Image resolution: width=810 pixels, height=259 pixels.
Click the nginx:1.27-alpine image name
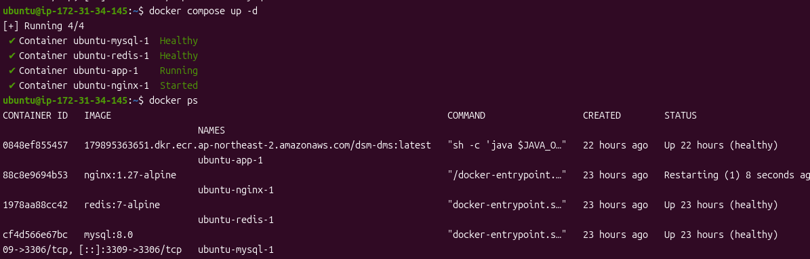pyautogui.click(x=130, y=175)
